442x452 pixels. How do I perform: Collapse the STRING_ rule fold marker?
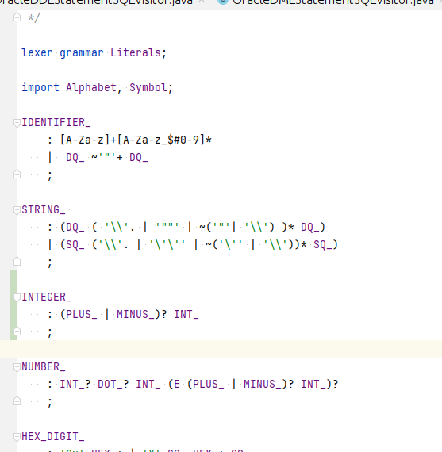coord(17,210)
